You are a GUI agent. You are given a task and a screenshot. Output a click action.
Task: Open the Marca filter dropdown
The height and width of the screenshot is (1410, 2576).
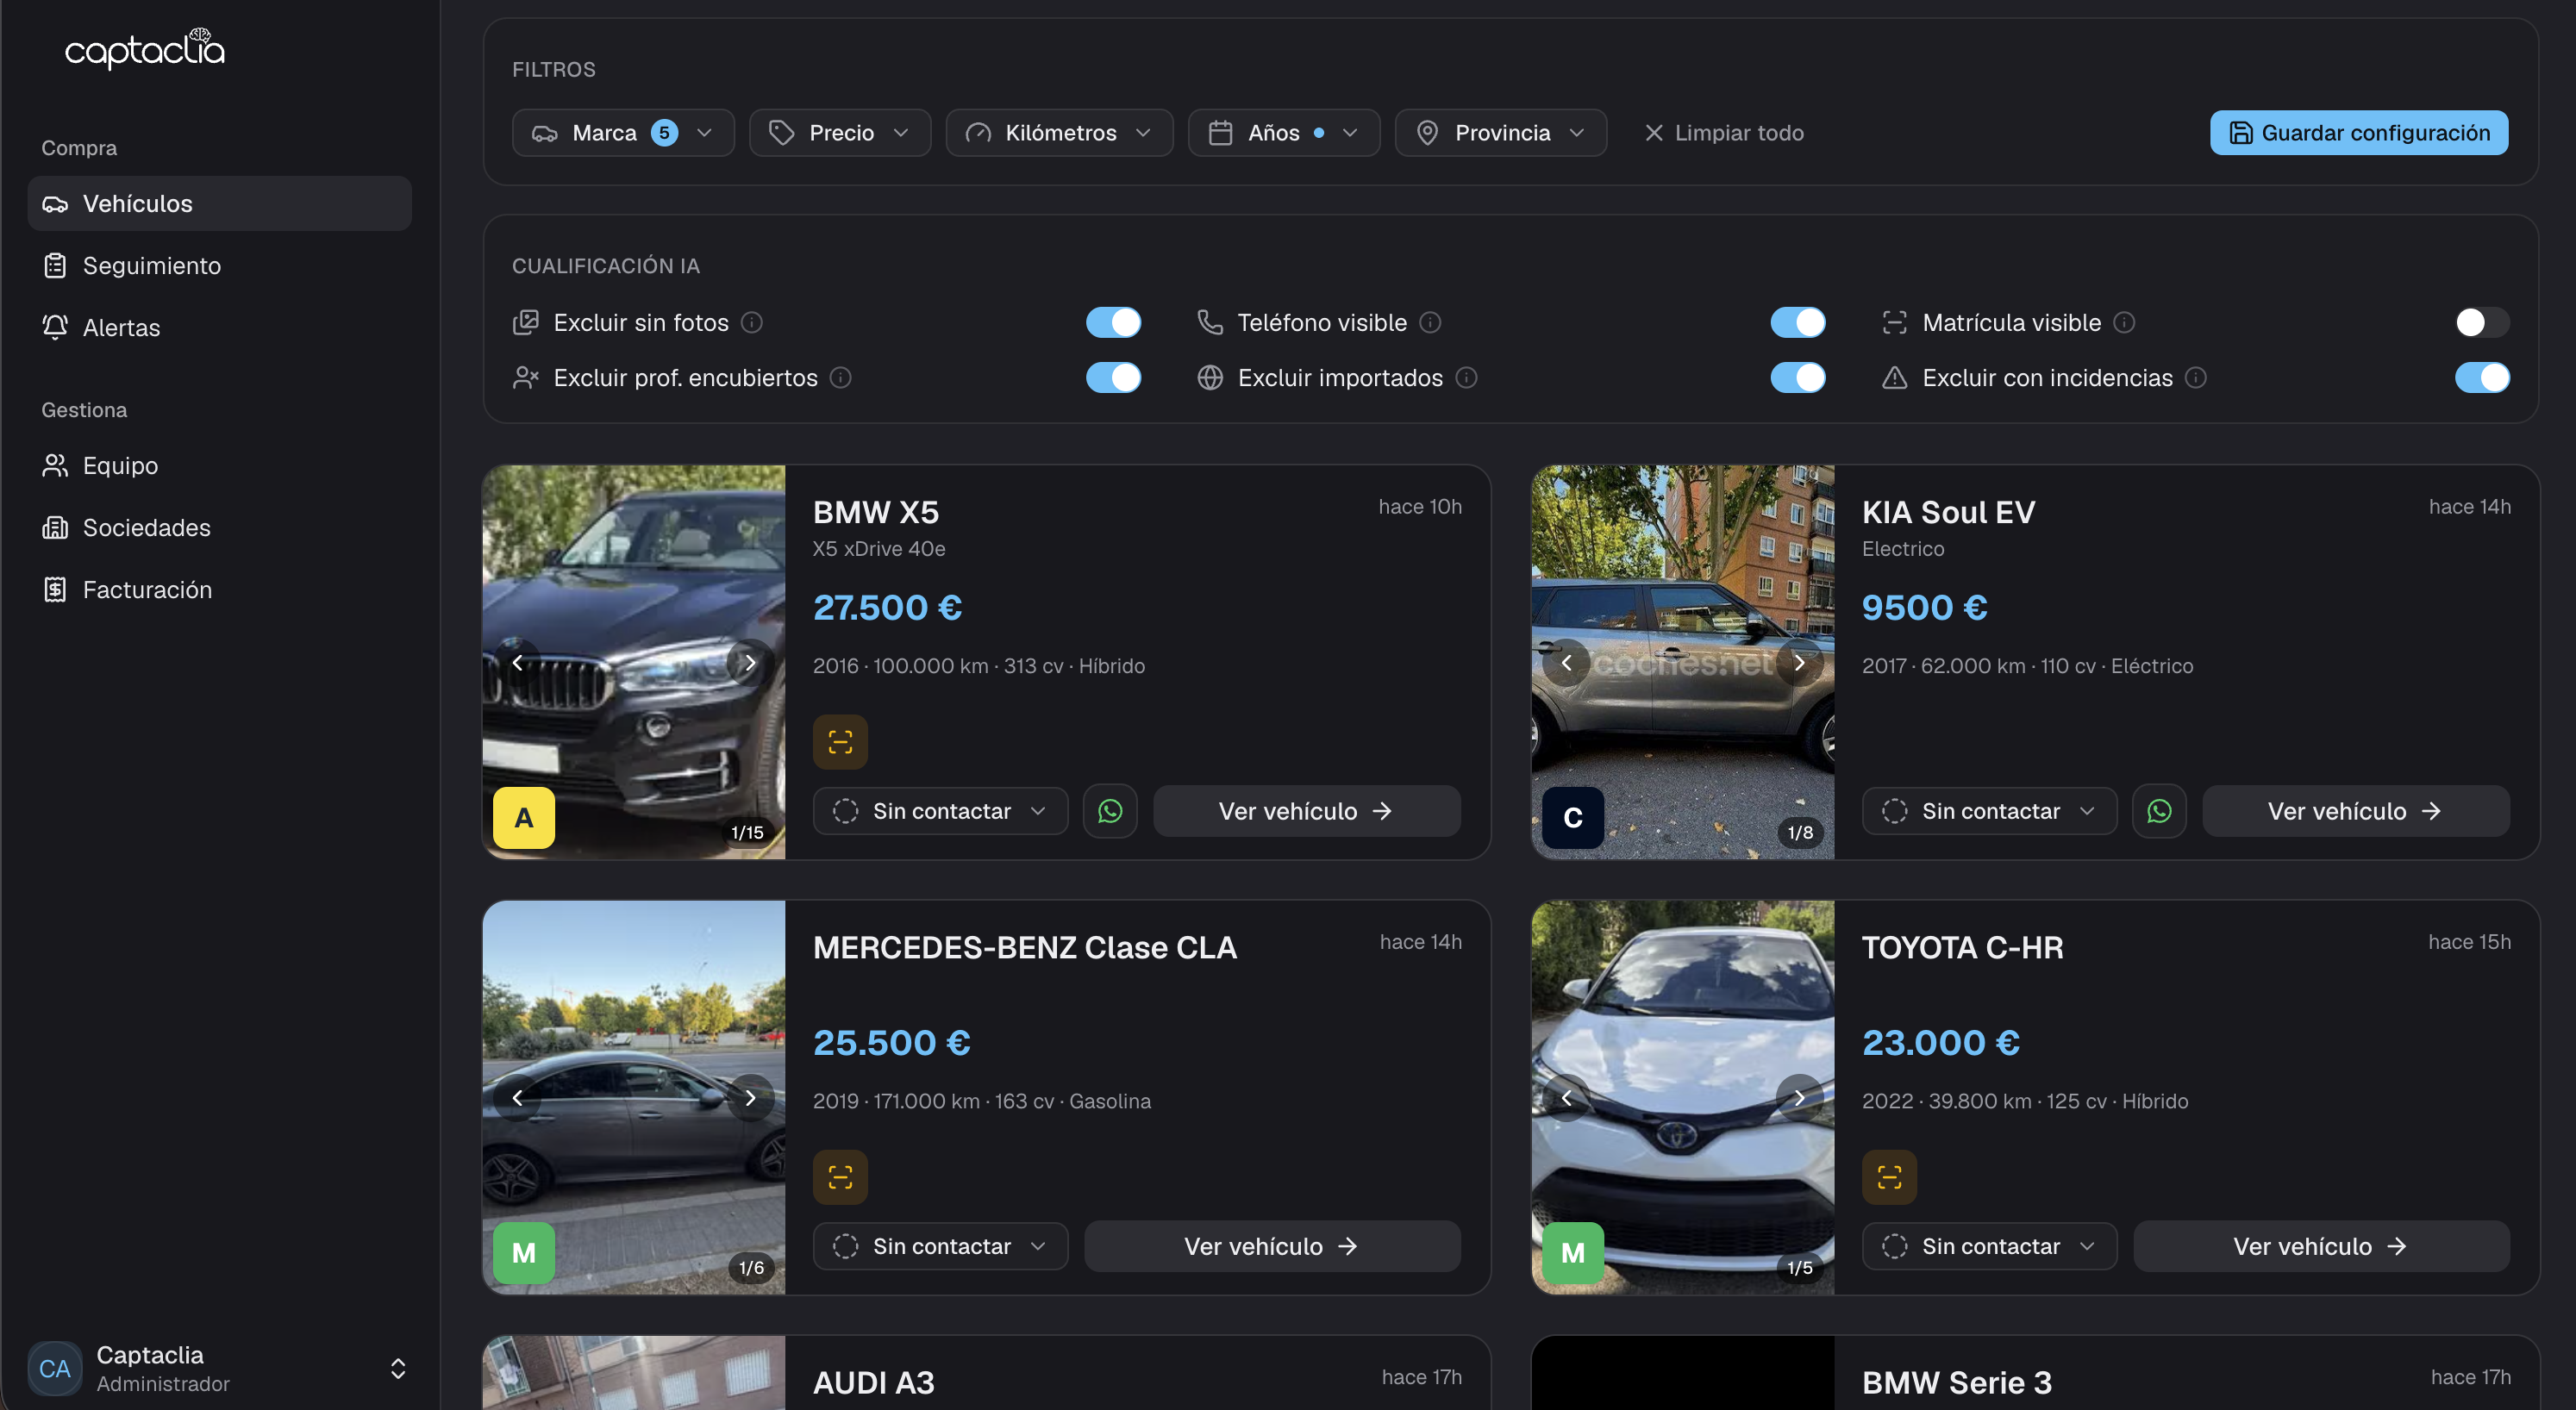[x=623, y=133]
